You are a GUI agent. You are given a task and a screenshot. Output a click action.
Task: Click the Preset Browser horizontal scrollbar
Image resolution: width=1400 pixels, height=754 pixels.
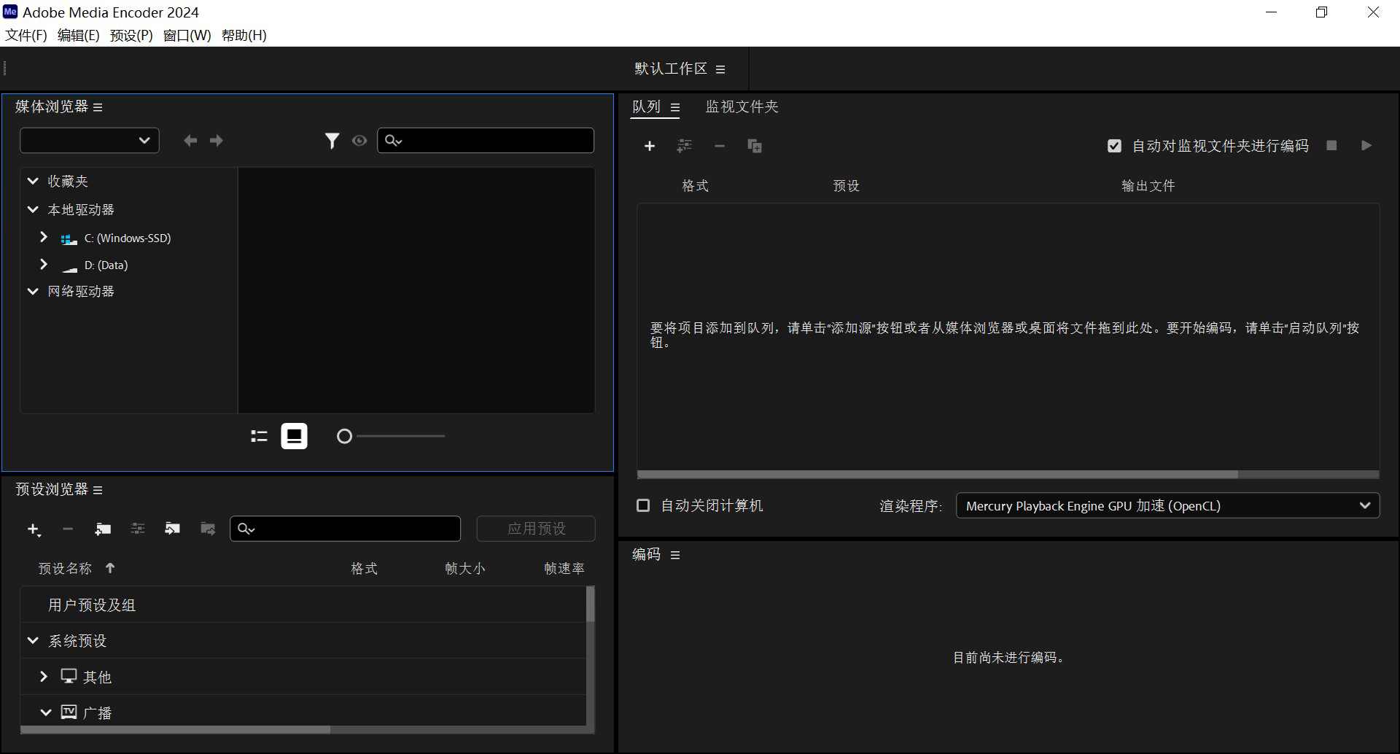pos(175,729)
